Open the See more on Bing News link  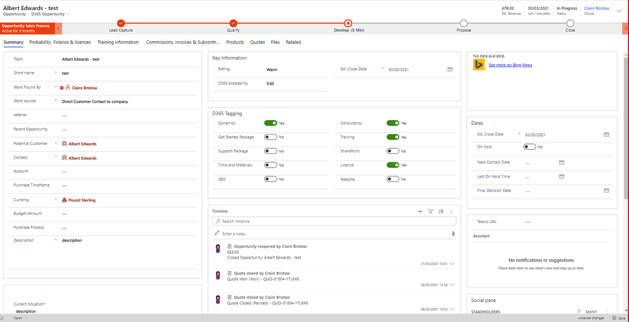tap(510, 65)
